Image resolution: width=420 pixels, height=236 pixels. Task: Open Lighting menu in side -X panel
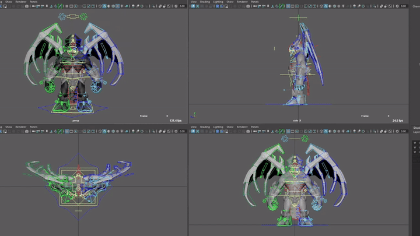coord(218,2)
